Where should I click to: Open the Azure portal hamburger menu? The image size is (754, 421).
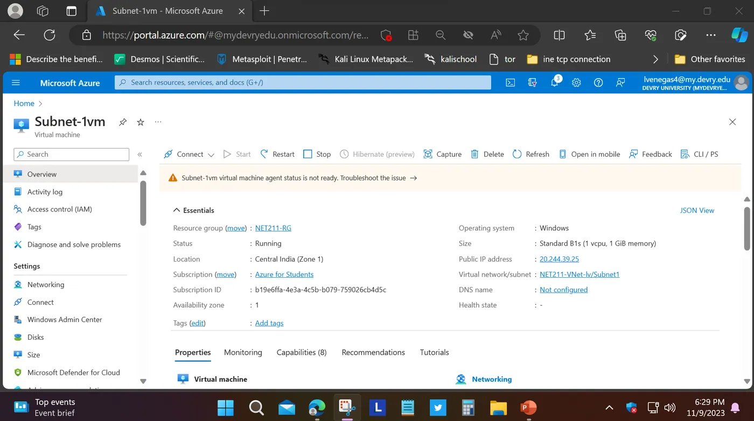point(16,82)
